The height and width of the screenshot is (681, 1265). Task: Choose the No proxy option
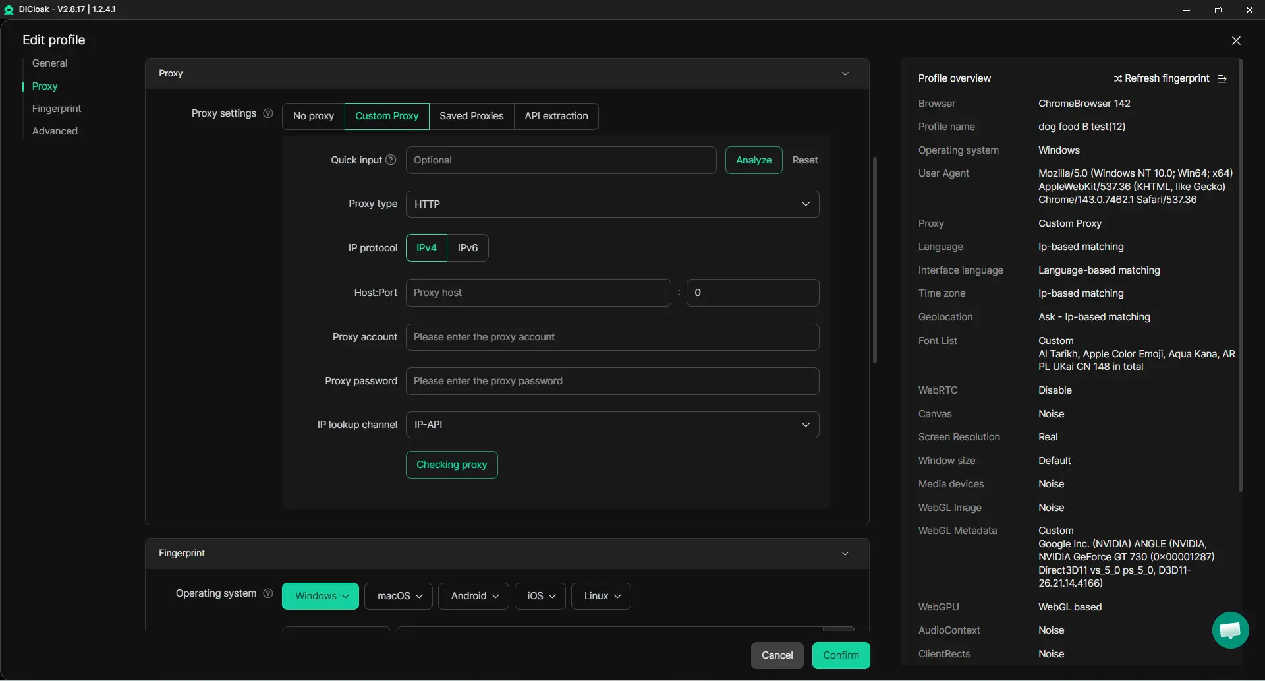click(314, 116)
